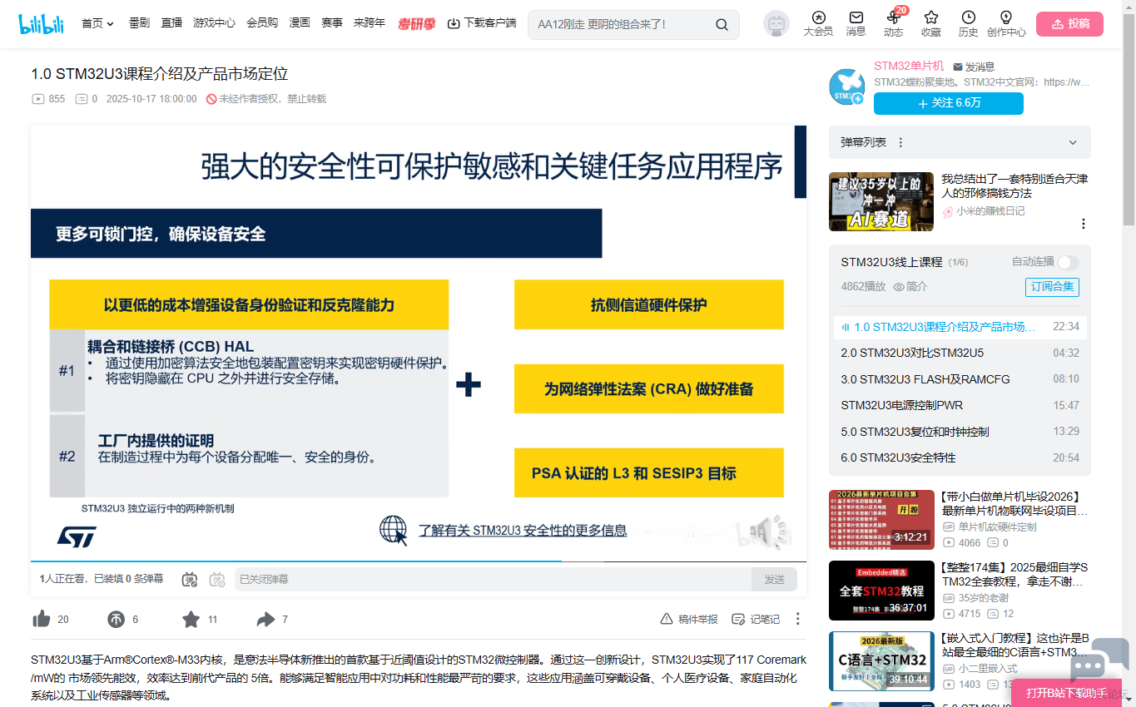This screenshot has height=707, width=1136.
Task: Play episode 2.0 STM32U3对比STM32U5
Action: coord(912,353)
